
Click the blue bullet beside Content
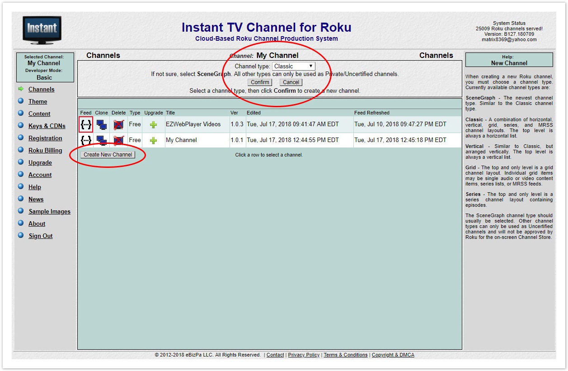21,113
